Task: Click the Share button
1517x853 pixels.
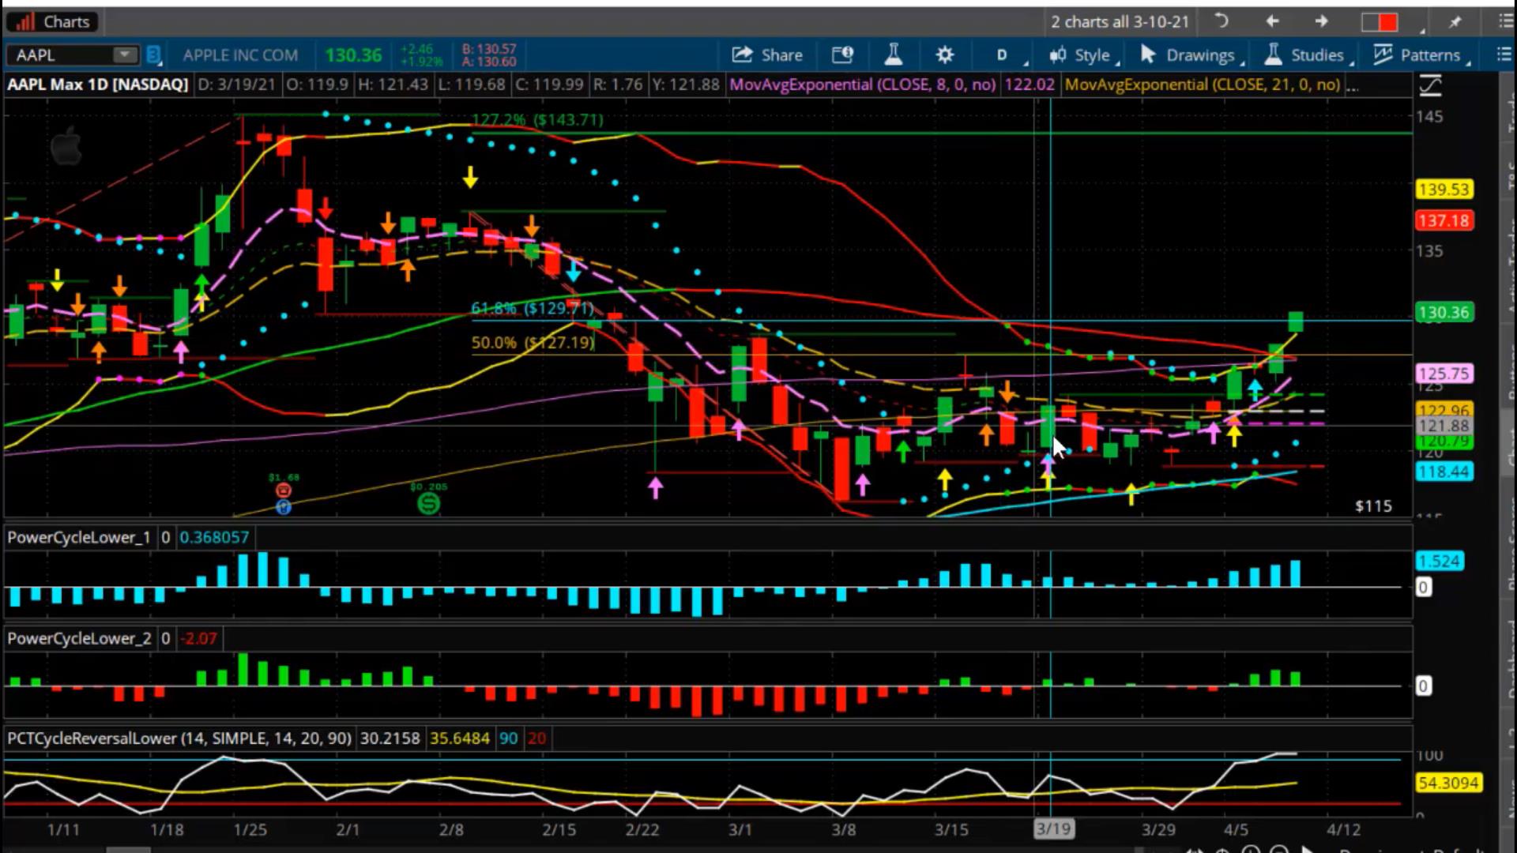Action: (x=767, y=54)
